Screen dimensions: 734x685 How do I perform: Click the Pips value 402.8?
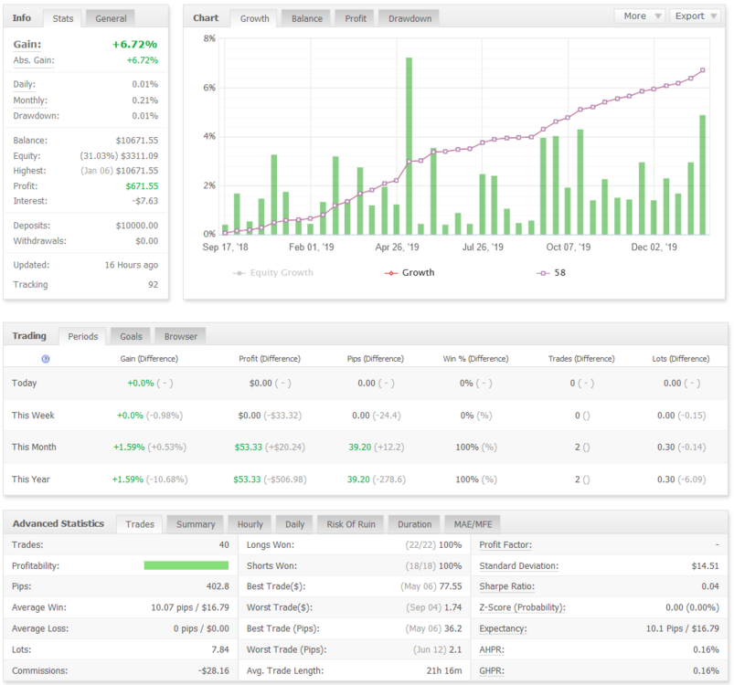tap(218, 586)
